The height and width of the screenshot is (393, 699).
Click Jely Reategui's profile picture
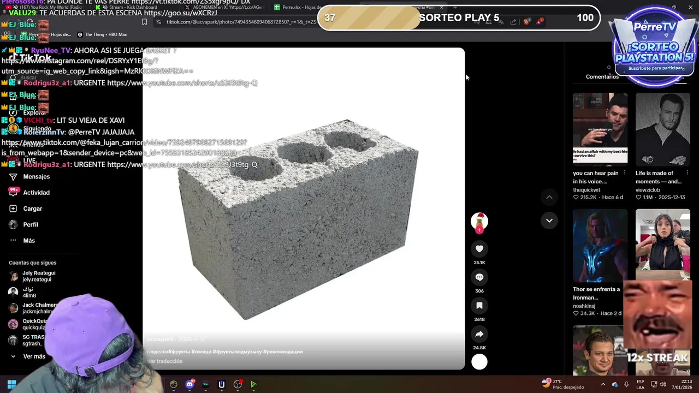click(x=13, y=276)
